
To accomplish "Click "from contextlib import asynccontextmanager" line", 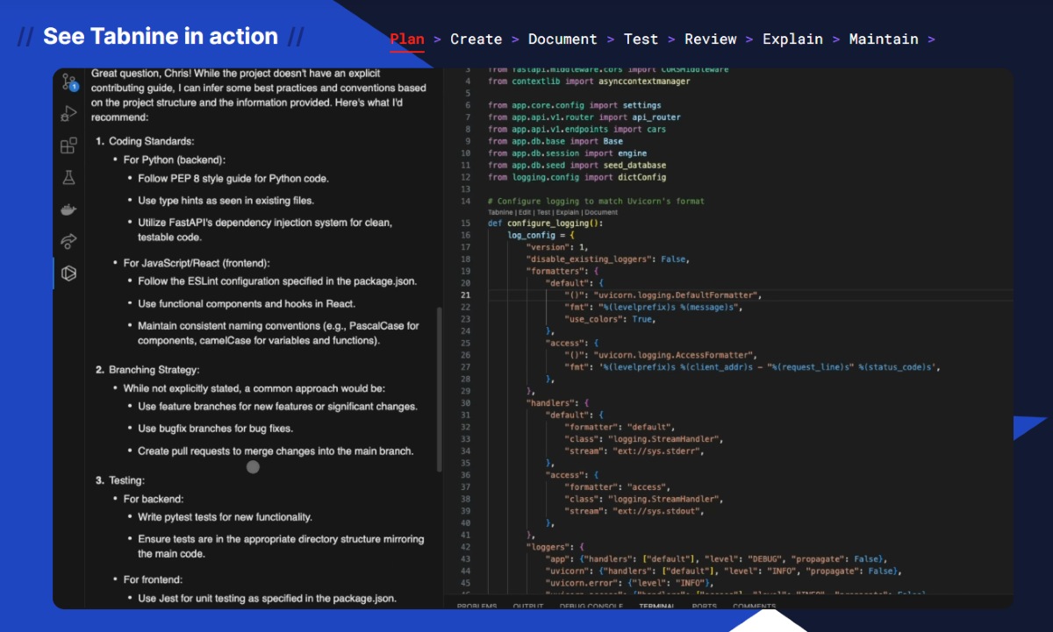I will [x=589, y=82].
